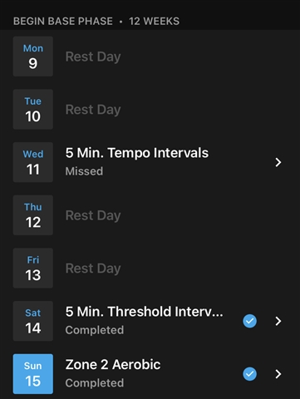Open the 5 Min. Tempo Intervals chevron

[278, 162]
